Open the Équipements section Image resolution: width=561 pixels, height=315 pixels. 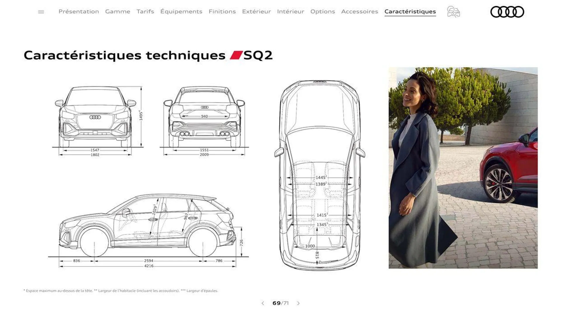(181, 11)
